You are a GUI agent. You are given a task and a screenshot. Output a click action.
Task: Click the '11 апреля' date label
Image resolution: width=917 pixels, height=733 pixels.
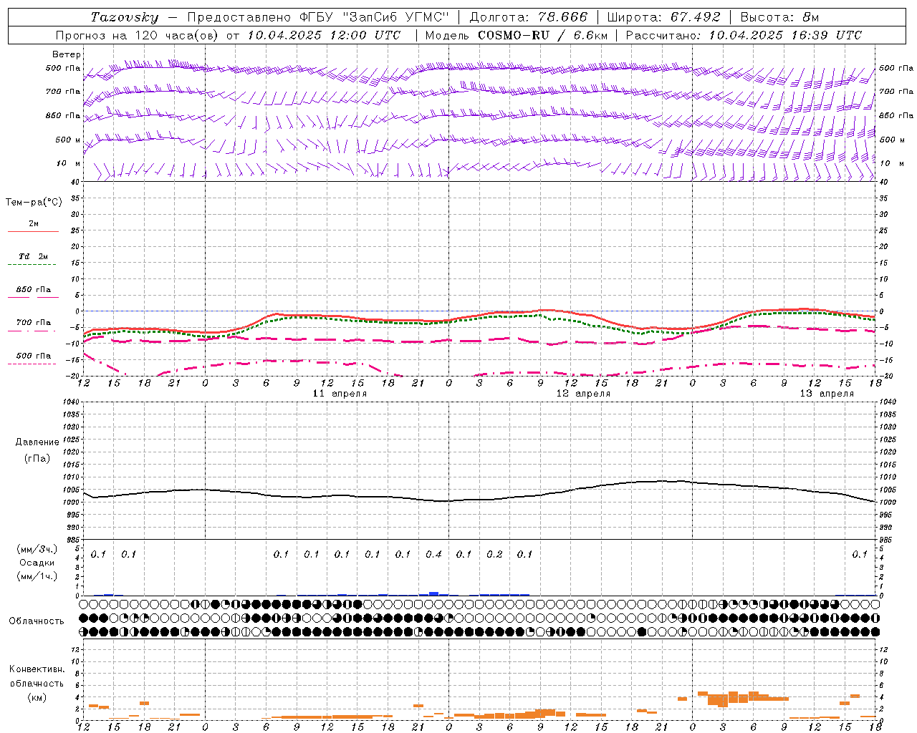(340, 394)
